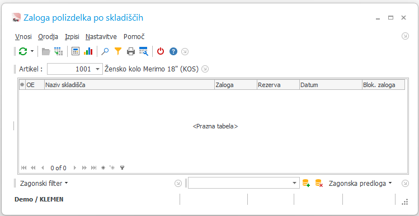Open the Izpisi menu

[72, 36]
